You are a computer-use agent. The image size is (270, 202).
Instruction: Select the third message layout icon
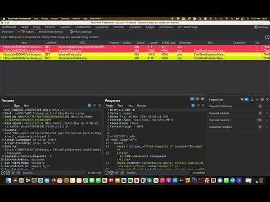[202, 99]
